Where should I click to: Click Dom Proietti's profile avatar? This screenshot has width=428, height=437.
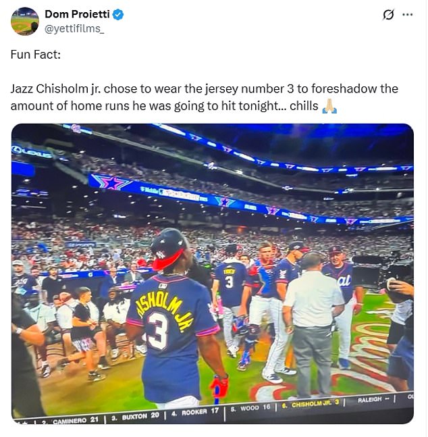(x=25, y=21)
